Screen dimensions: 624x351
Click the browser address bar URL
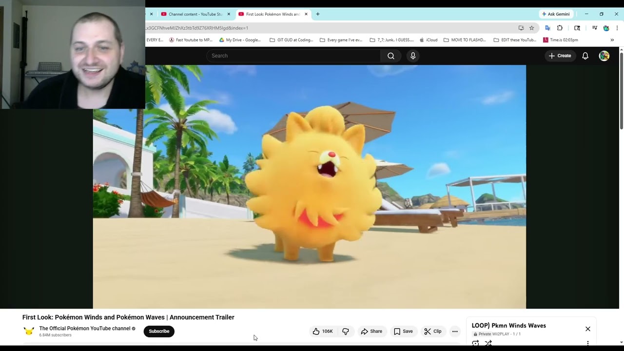(197, 28)
